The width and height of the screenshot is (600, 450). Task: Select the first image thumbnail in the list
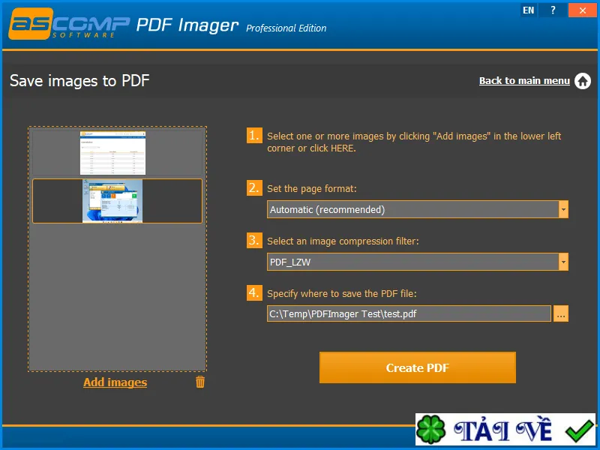click(x=117, y=153)
